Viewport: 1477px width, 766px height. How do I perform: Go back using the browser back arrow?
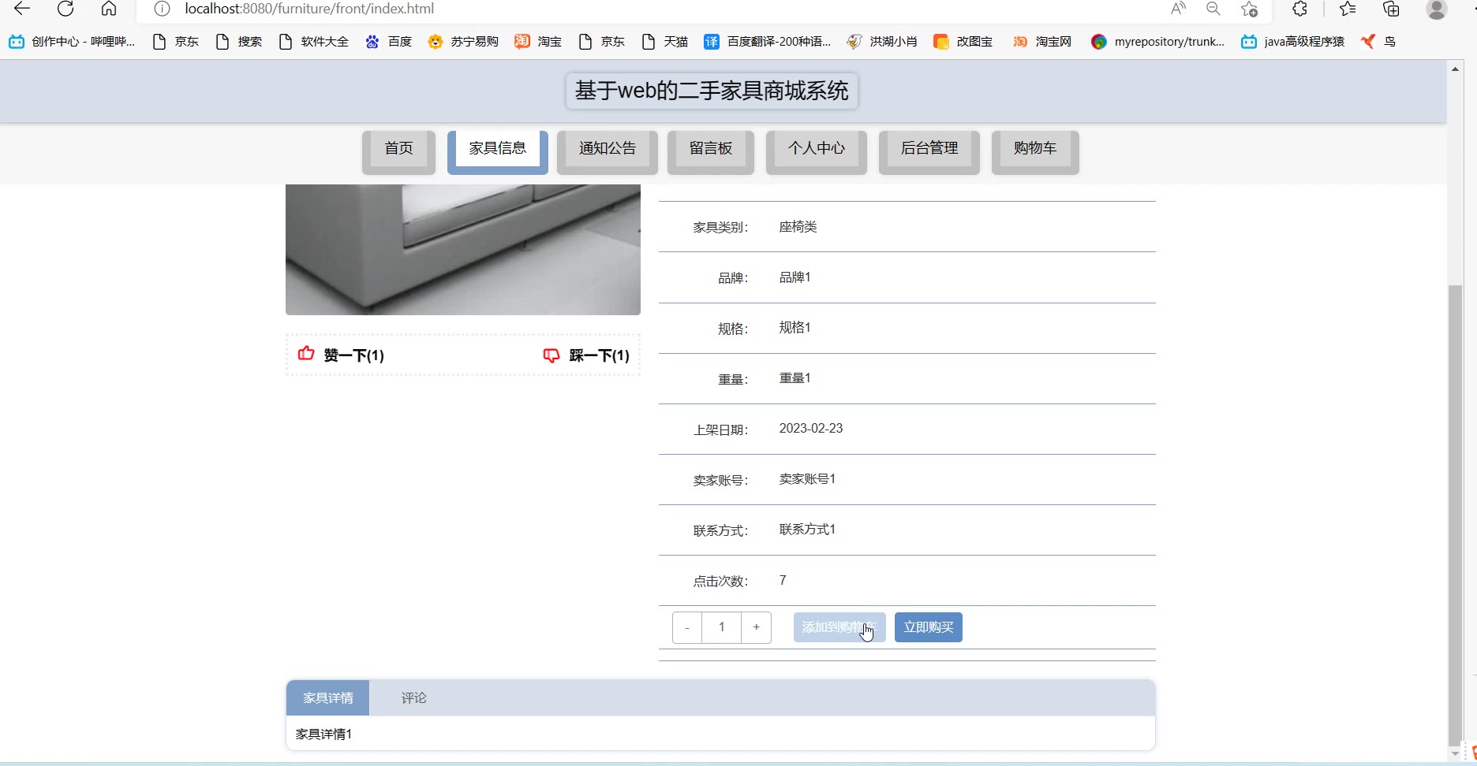pos(22,9)
